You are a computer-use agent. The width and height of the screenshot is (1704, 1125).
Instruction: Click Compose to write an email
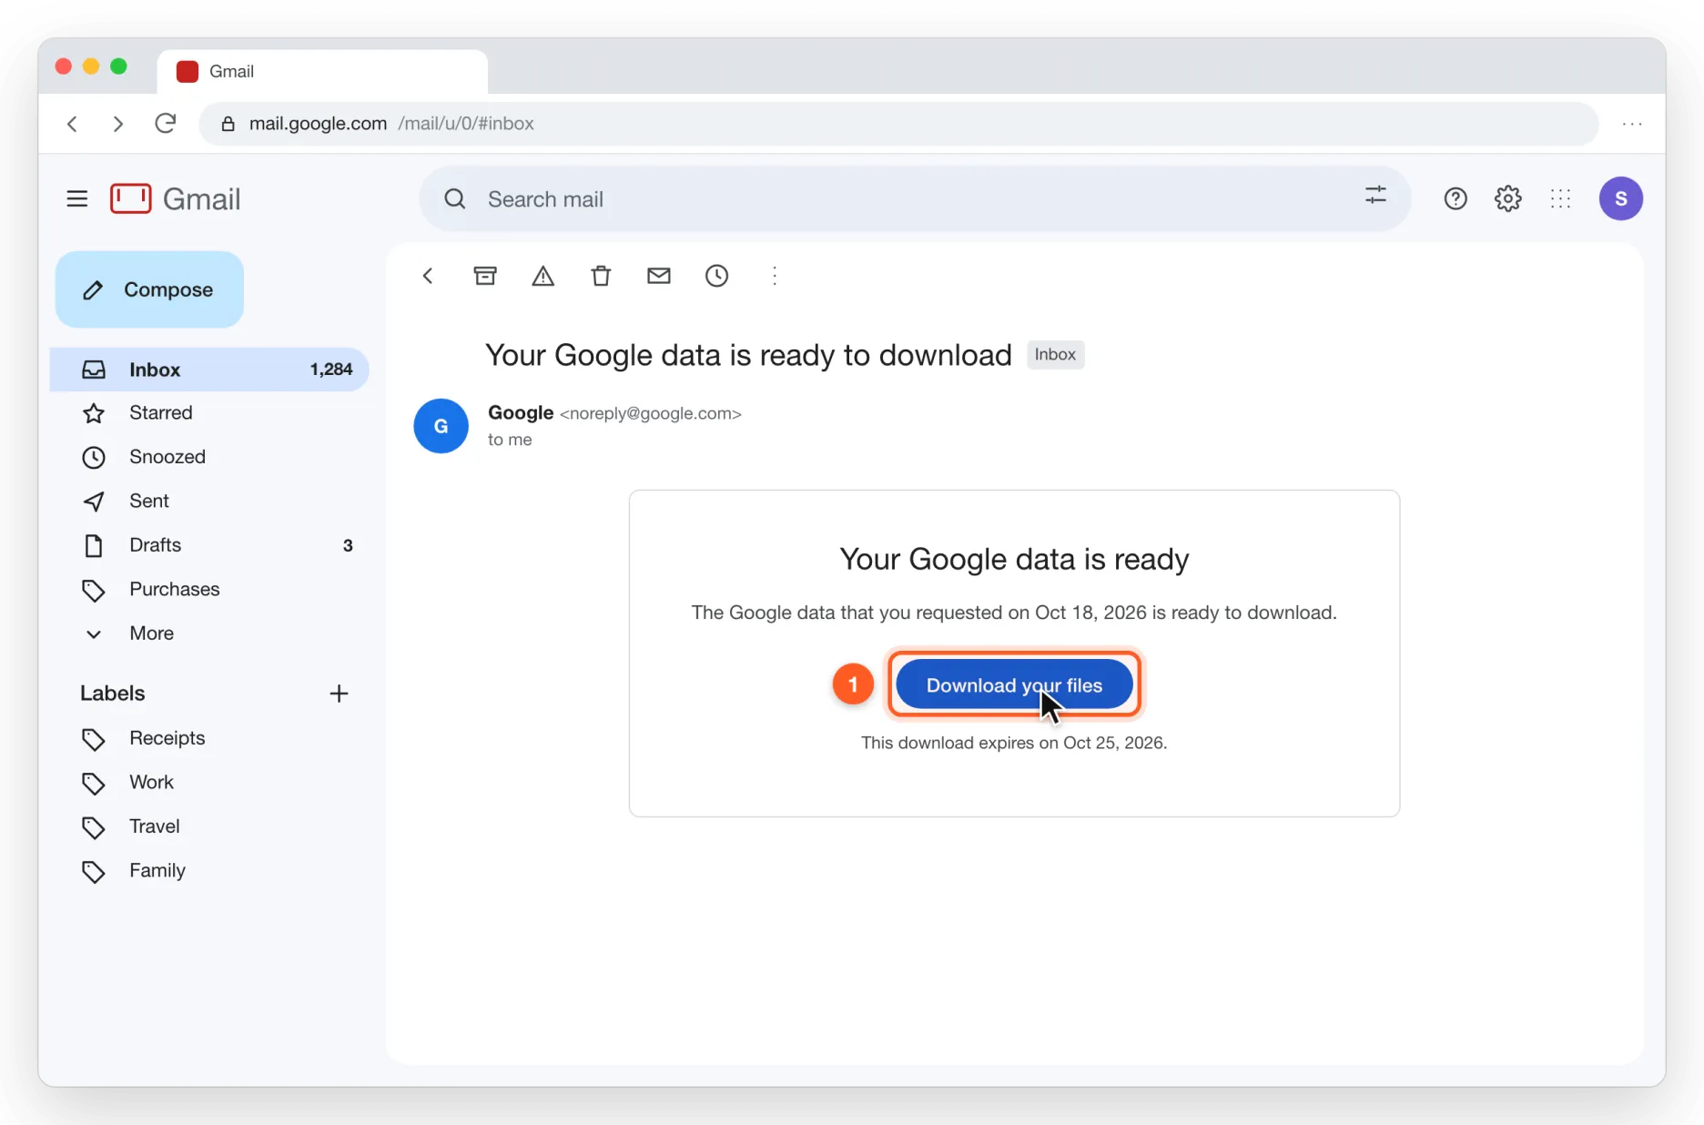[x=149, y=289]
